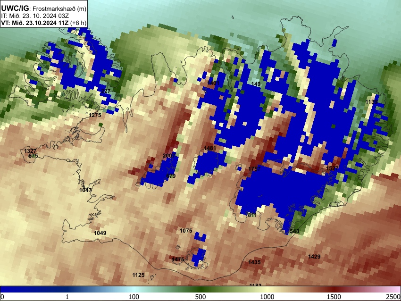Click the legend tick label 1000

(x=267, y=297)
